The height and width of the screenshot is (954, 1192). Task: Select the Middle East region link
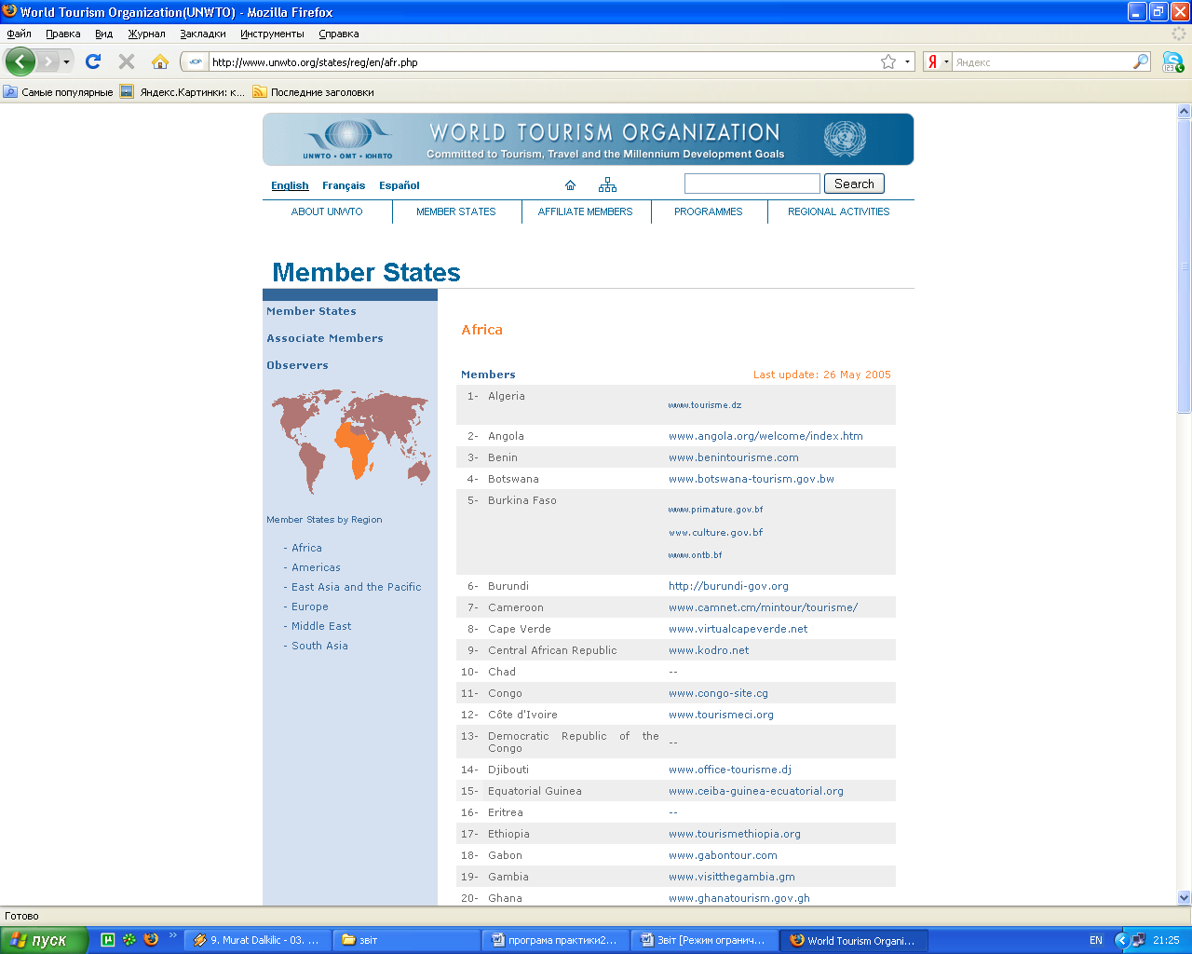pos(321,626)
